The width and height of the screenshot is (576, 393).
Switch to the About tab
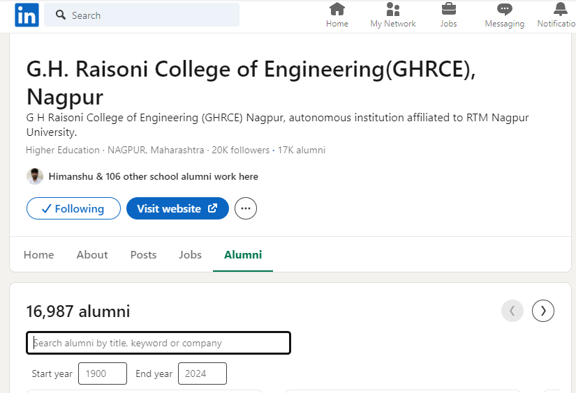92,254
